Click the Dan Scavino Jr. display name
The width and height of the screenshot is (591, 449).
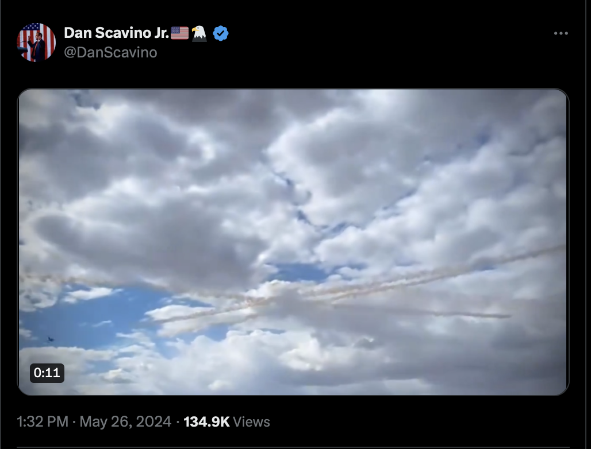117,33
